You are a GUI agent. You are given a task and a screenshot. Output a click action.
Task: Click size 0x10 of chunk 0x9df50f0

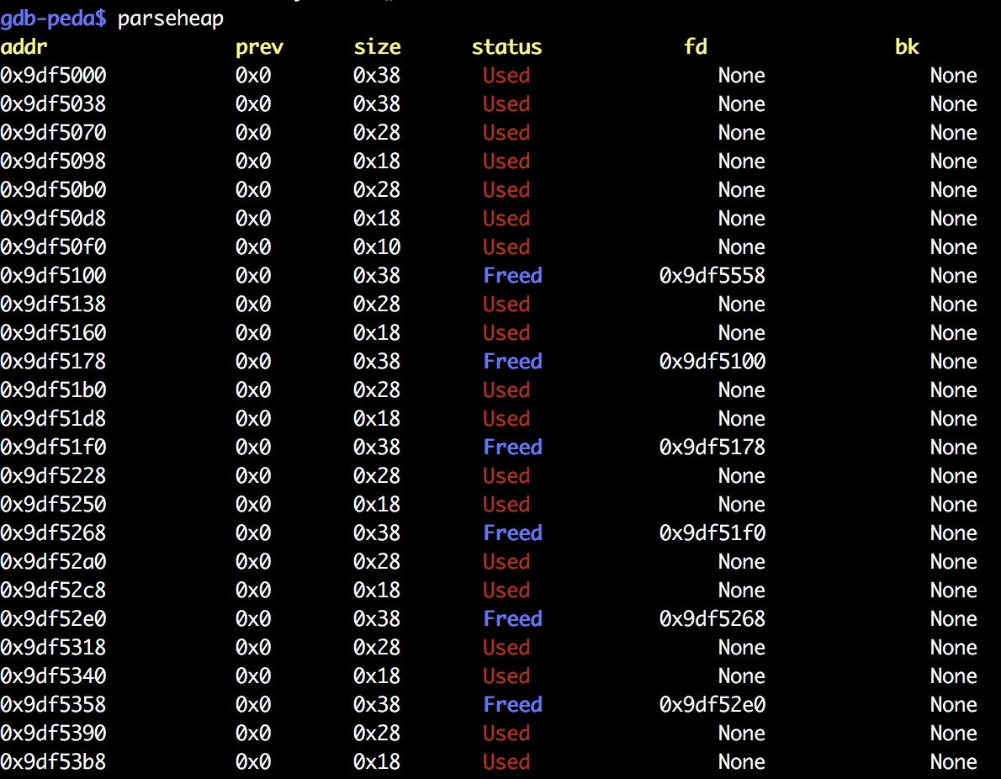click(x=377, y=247)
